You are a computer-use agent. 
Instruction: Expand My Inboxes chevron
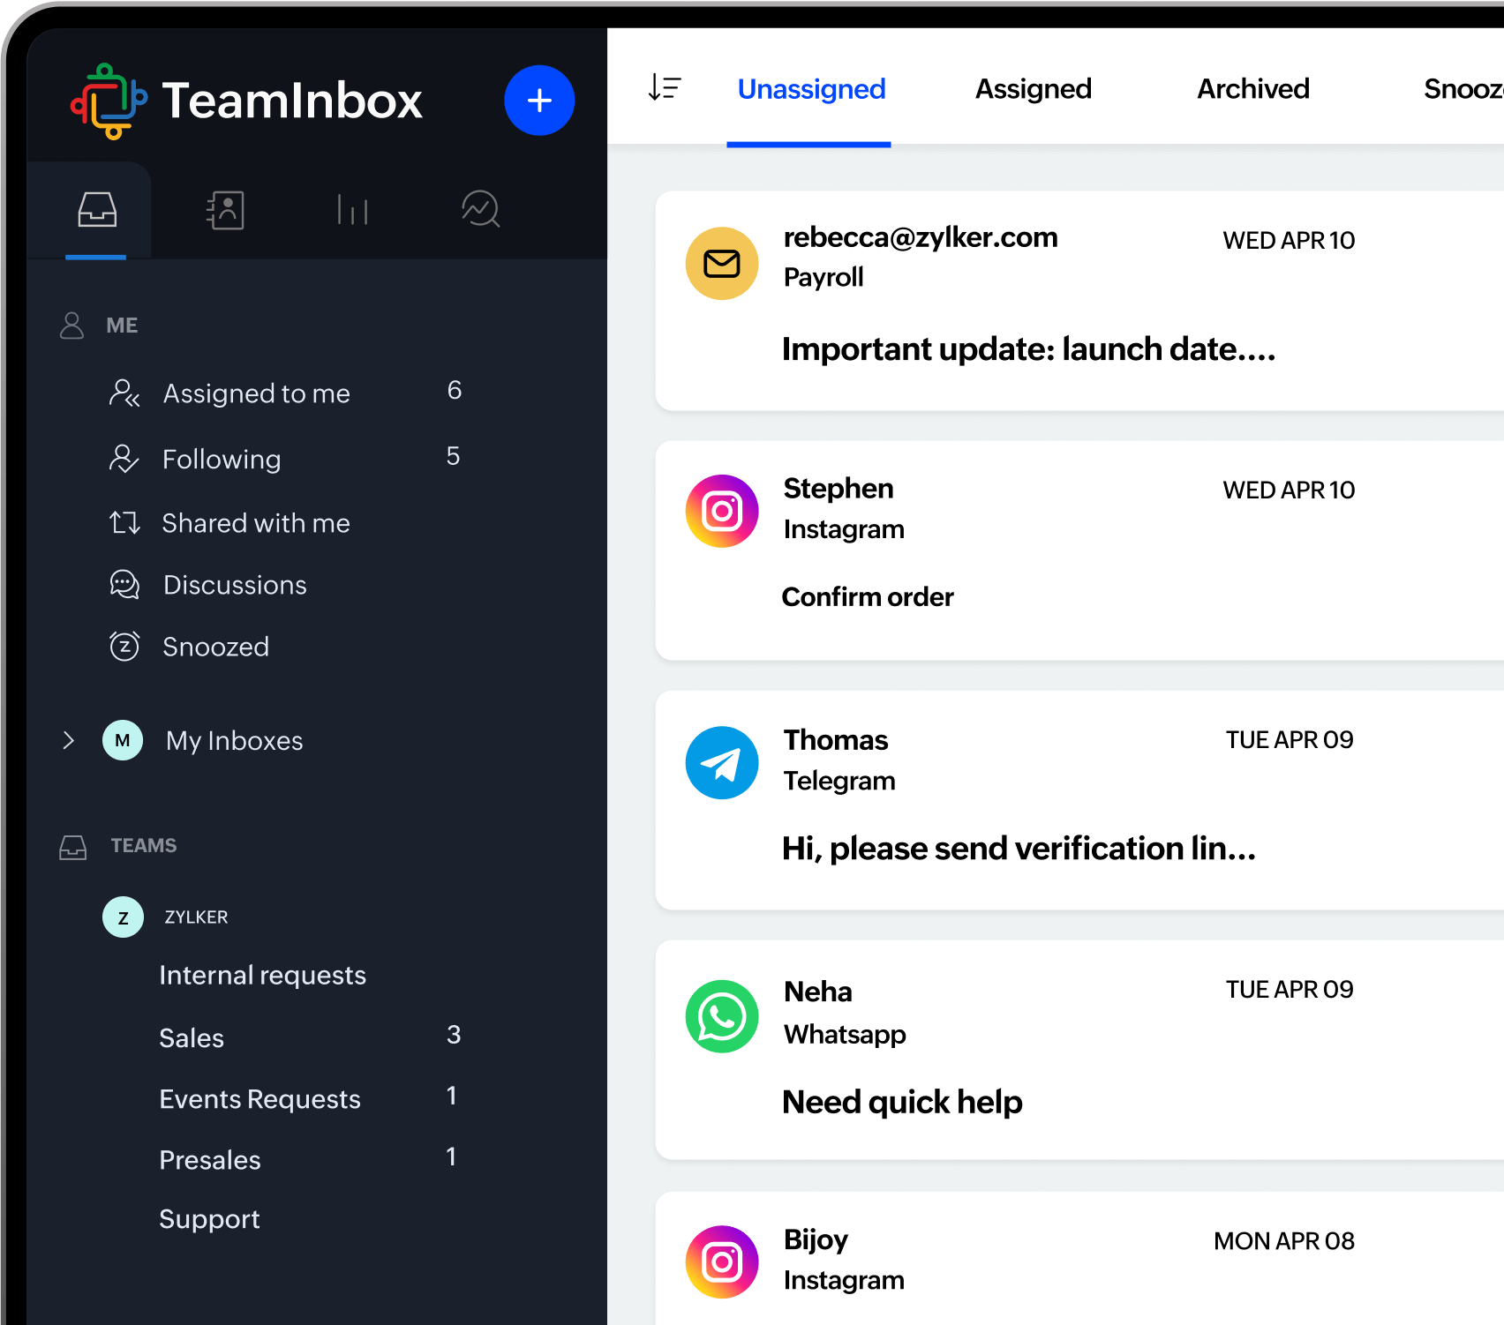69,740
